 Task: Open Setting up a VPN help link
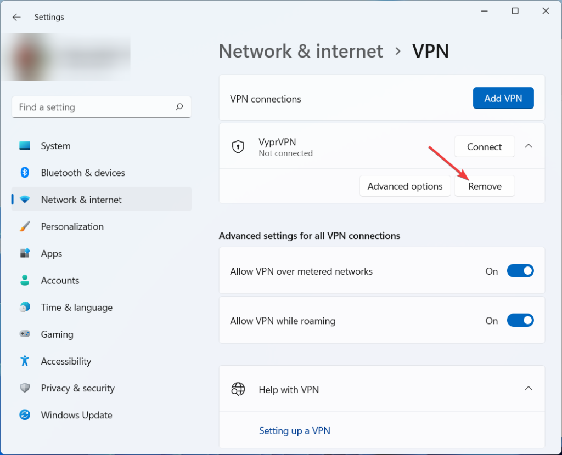pos(295,431)
